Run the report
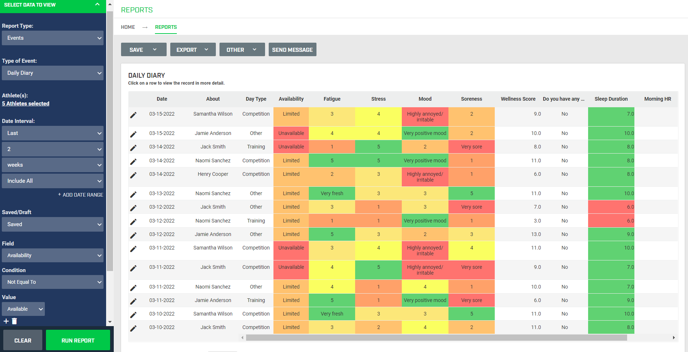Image resolution: width=688 pixels, height=352 pixels. coord(78,340)
